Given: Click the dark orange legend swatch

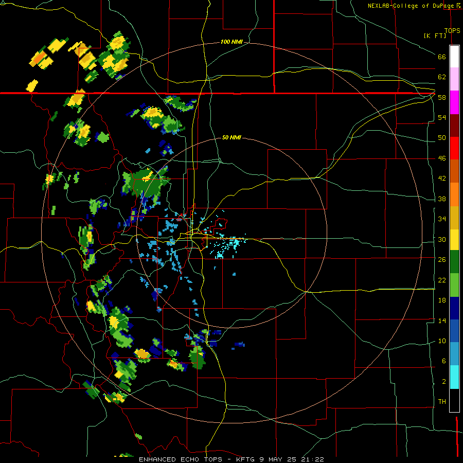Looking at the screenshot, I should [454, 171].
